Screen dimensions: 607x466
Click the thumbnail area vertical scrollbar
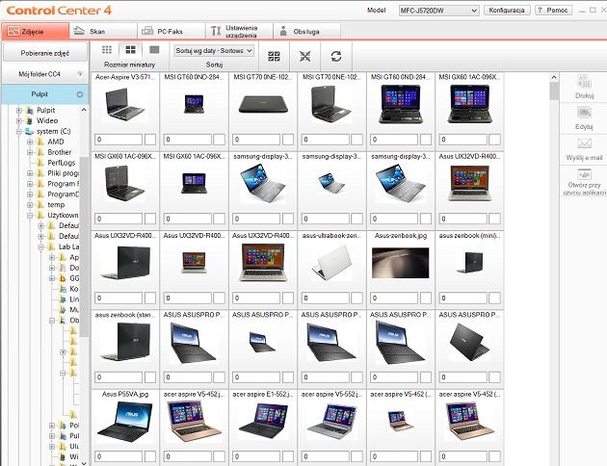tap(554, 270)
